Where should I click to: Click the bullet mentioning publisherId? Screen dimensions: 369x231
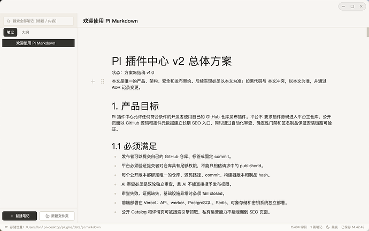pyautogui.click(x=193, y=166)
